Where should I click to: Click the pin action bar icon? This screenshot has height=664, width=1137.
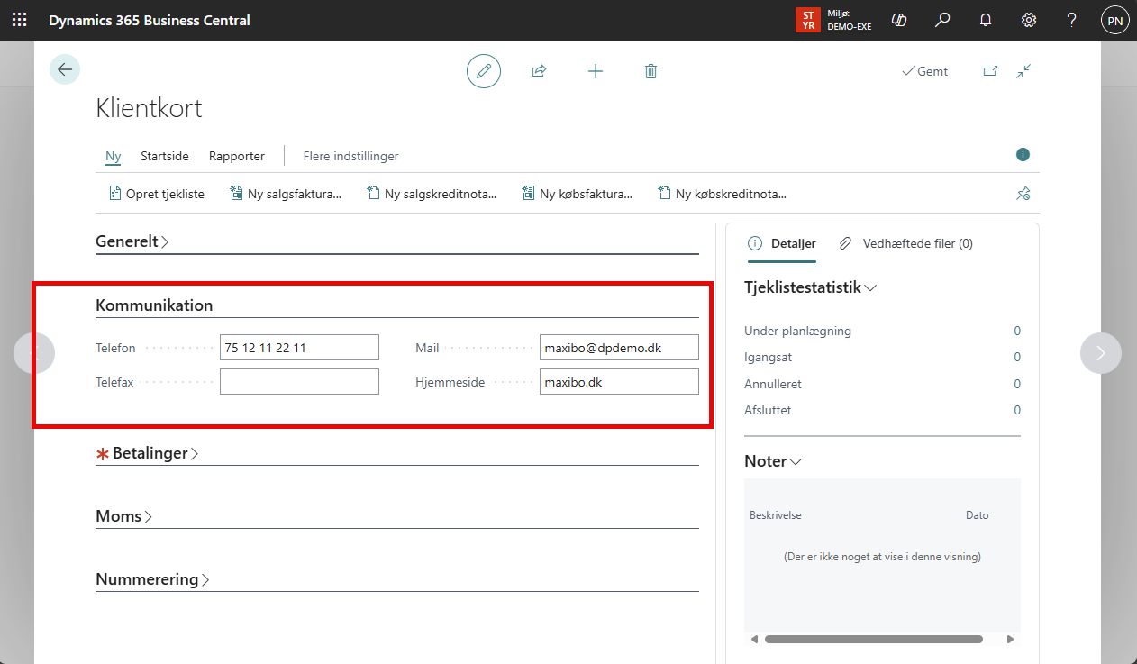coord(1023,194)
